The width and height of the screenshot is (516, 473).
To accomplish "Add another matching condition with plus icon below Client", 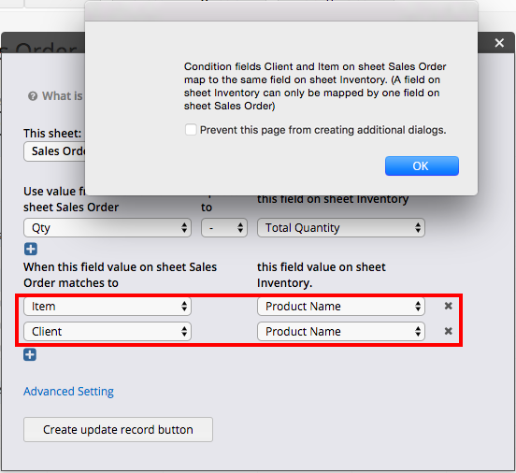I will pos(30,355).
